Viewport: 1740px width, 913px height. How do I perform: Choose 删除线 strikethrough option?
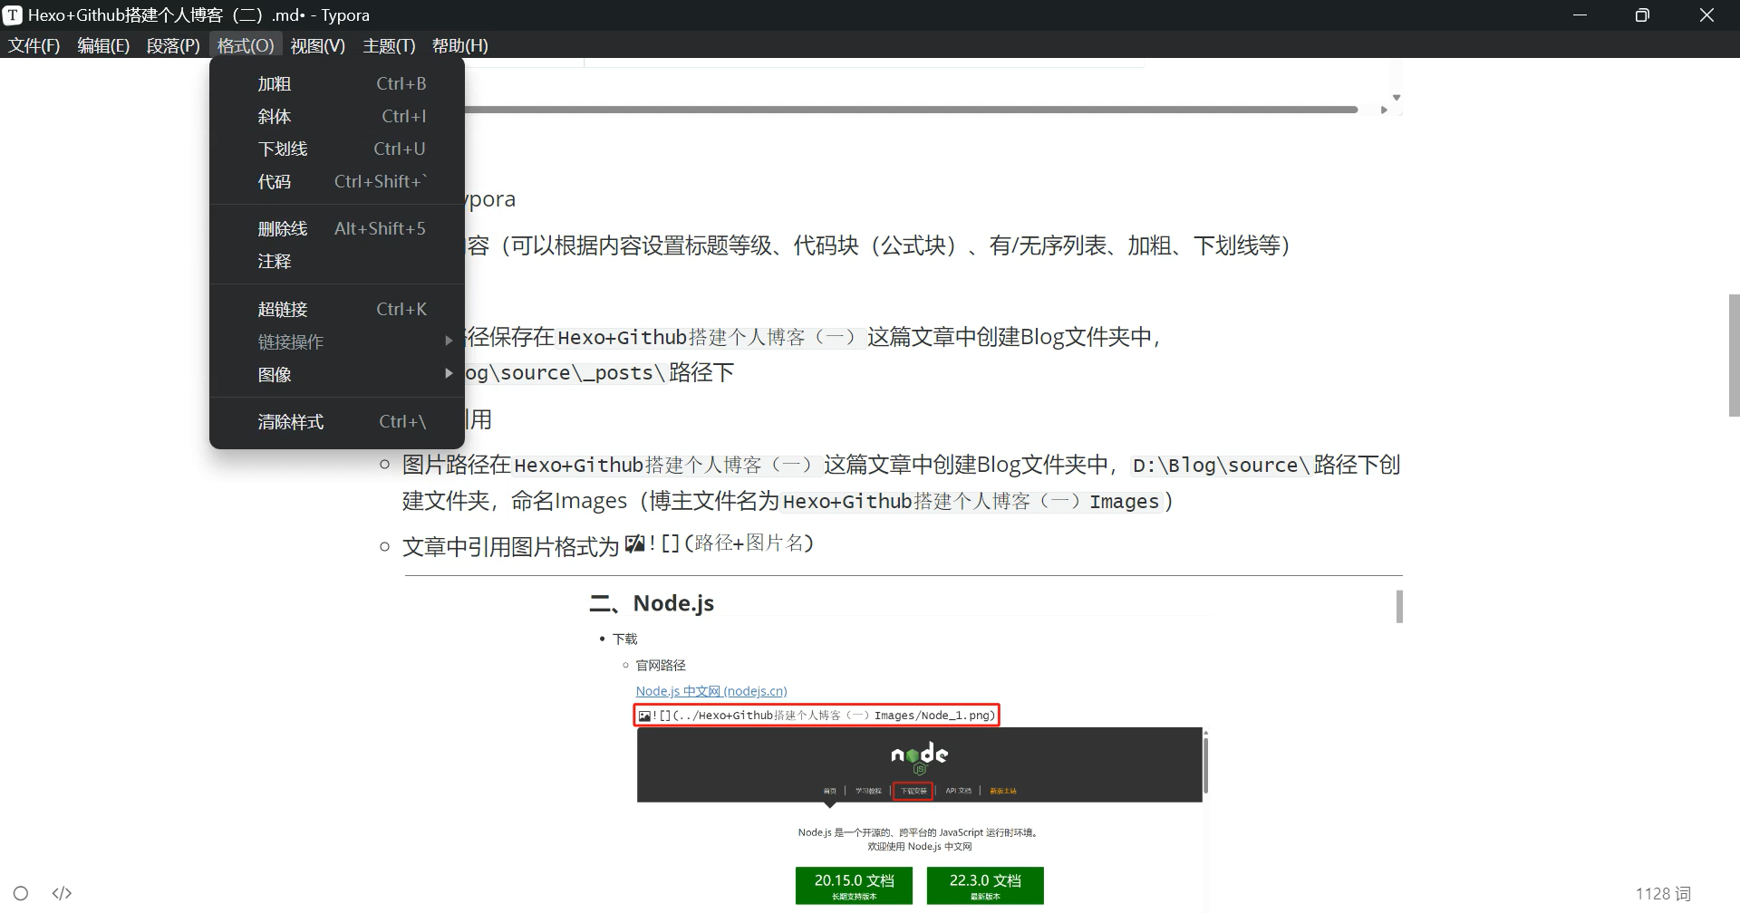(337, 228)
